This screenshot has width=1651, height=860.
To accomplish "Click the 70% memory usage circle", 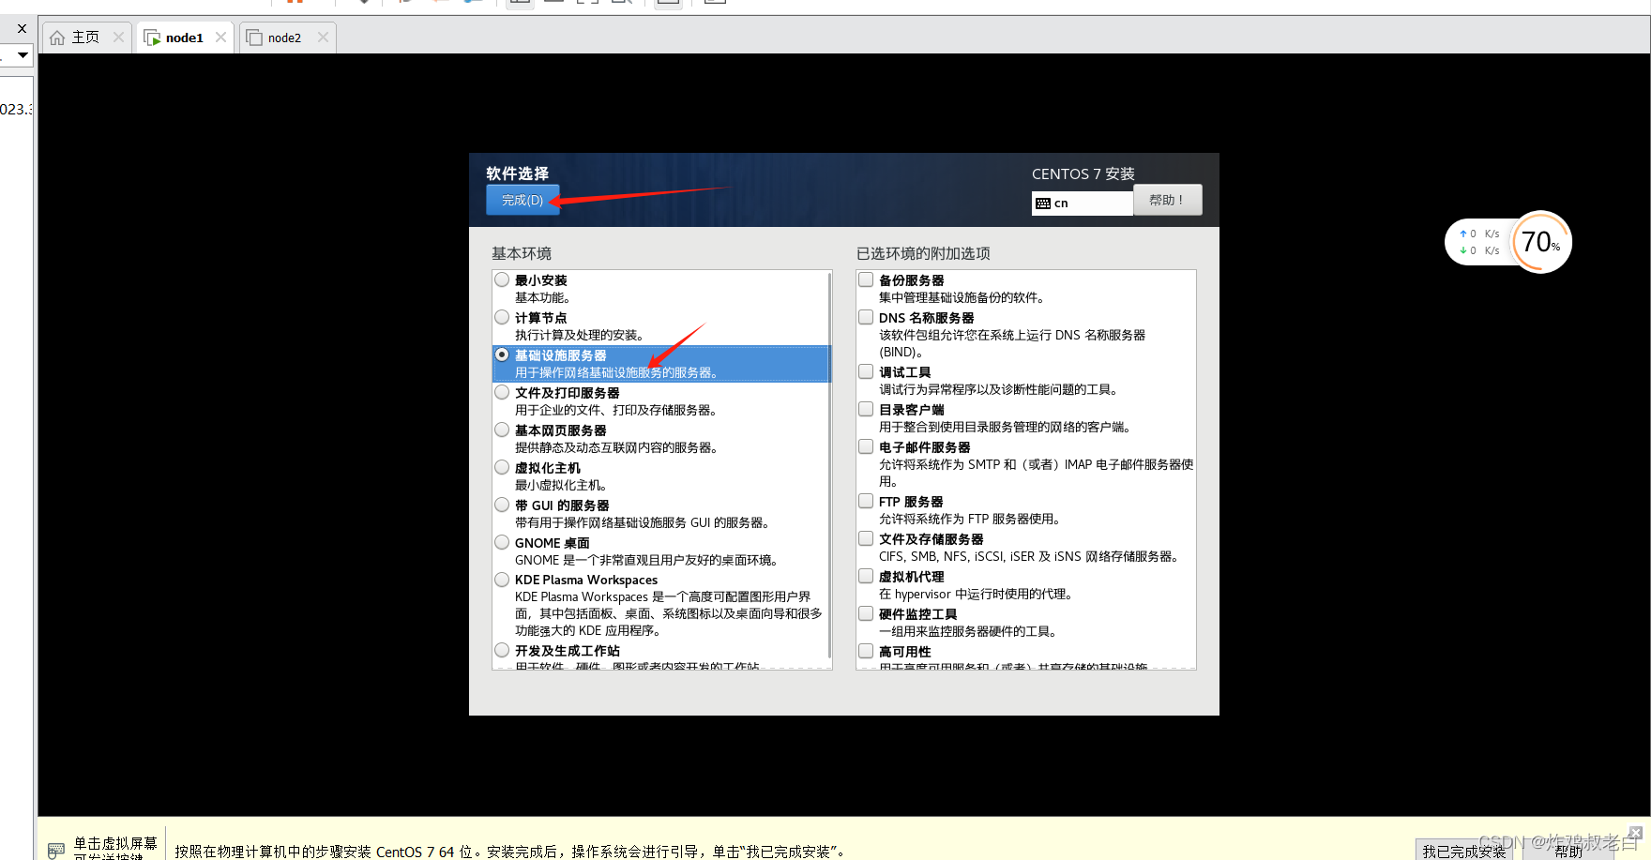I will click(1540, 242).
